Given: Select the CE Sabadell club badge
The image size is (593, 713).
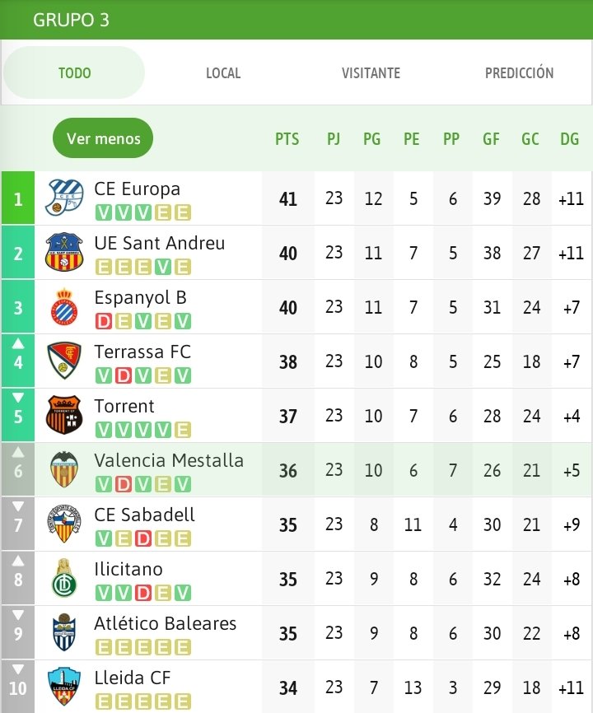Looking at the screenshot, I should [64, 524].
